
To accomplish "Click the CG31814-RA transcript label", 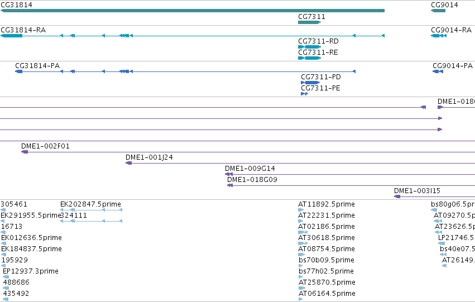I will point(23,30).
